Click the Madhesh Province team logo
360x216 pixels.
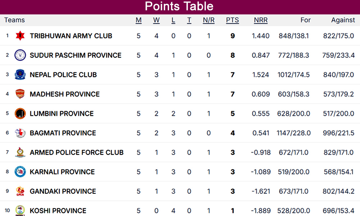pyautogui.click(x=20, y=94)
